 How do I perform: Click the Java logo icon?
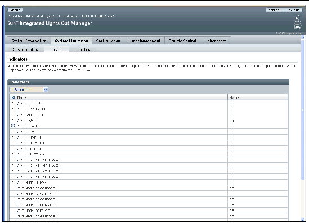pyautogui.click(x=297, y=22)
